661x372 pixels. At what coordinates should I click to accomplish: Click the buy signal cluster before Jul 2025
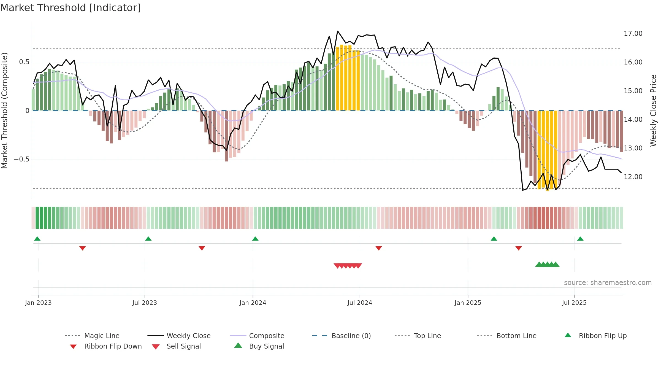(547, 264)
